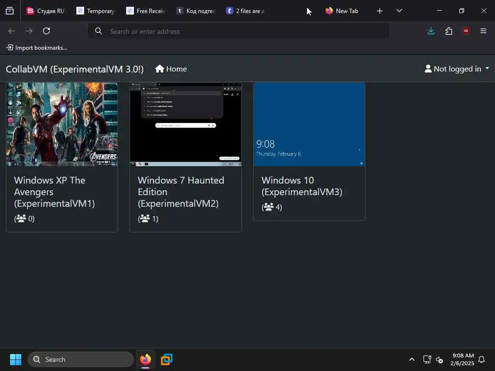495x371 pixels.
Task: Click the house icon beside Home
Action: click(160, 69)
